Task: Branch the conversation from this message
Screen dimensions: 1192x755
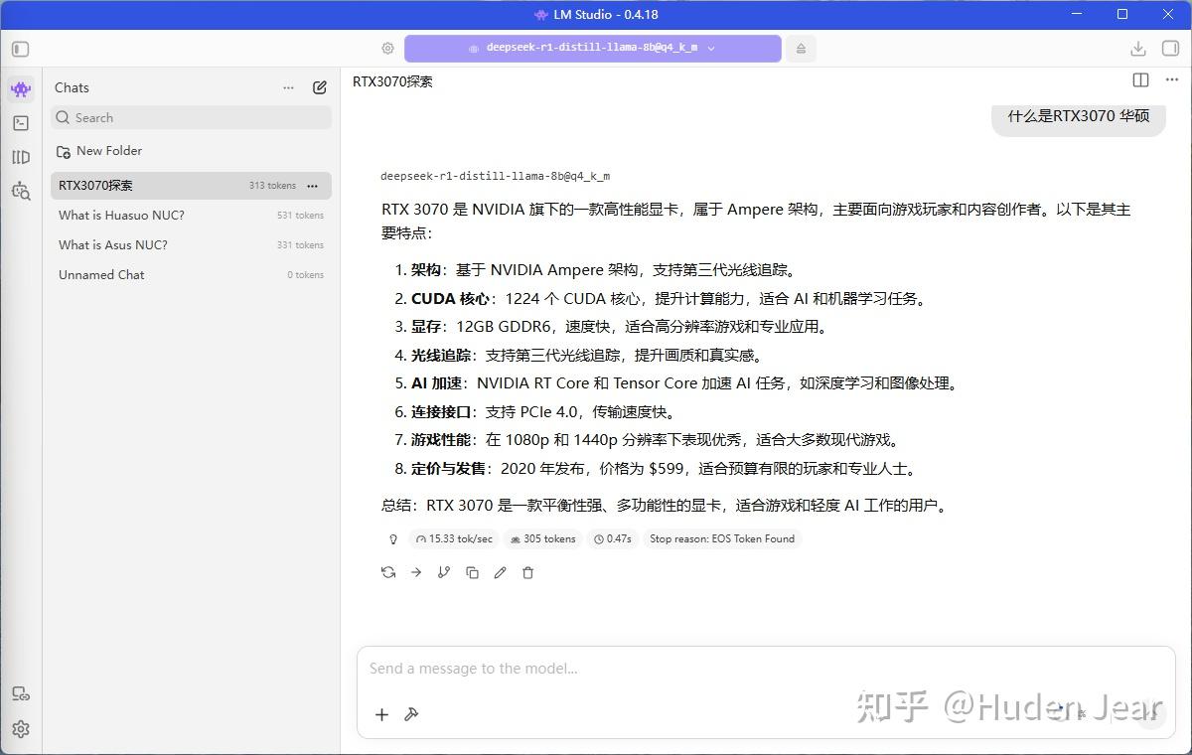Action: point(444,573)
